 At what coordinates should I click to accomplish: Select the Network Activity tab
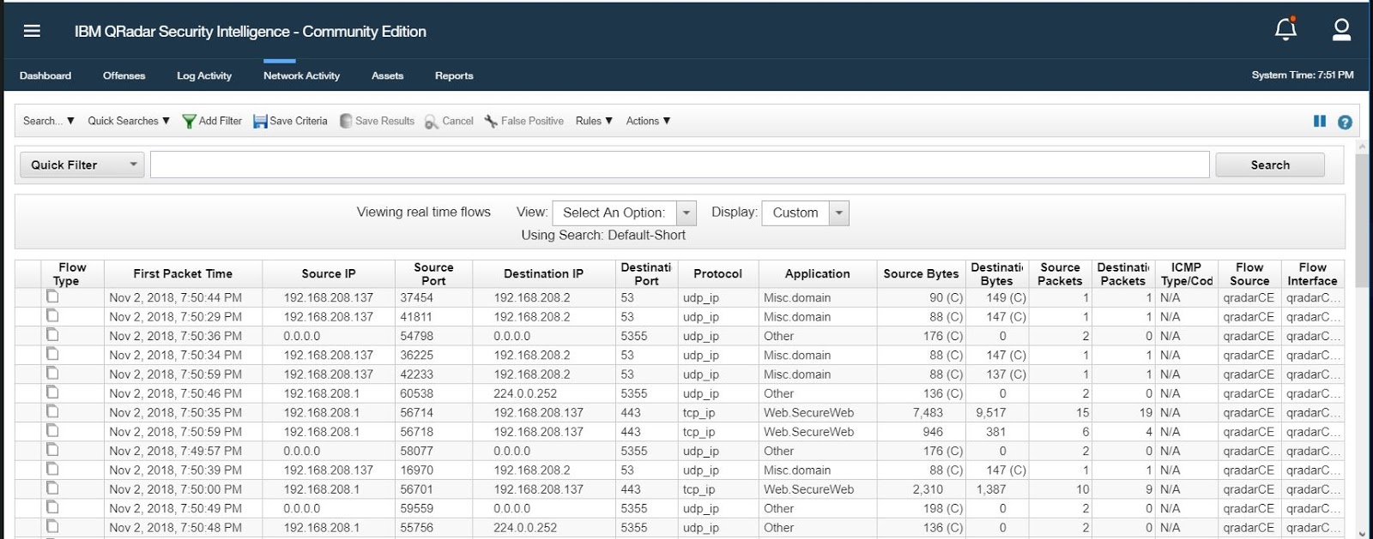(301, 75)
